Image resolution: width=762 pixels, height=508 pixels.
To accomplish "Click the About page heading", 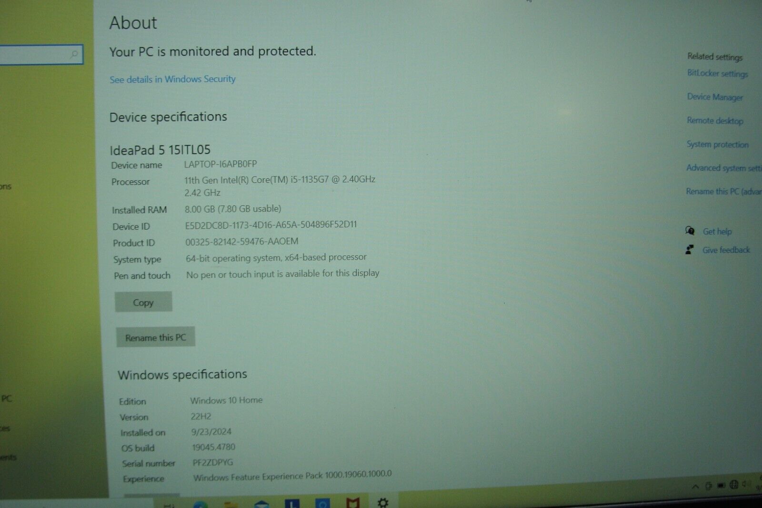I will click(133, 22).
